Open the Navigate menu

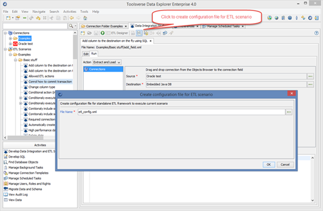[39, 12]
